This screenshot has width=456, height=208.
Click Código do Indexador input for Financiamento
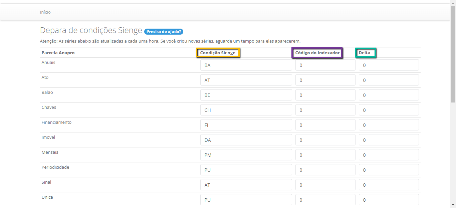325,125
